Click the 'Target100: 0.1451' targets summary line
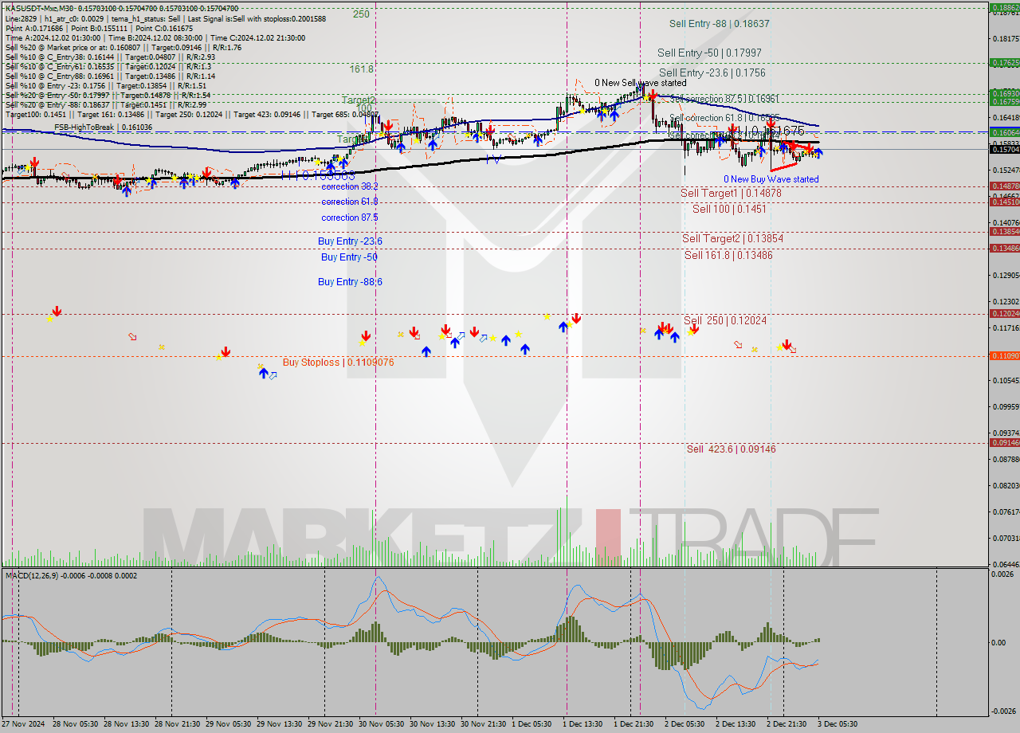This screenshot has height=733, width=1020. pos(192,114)
